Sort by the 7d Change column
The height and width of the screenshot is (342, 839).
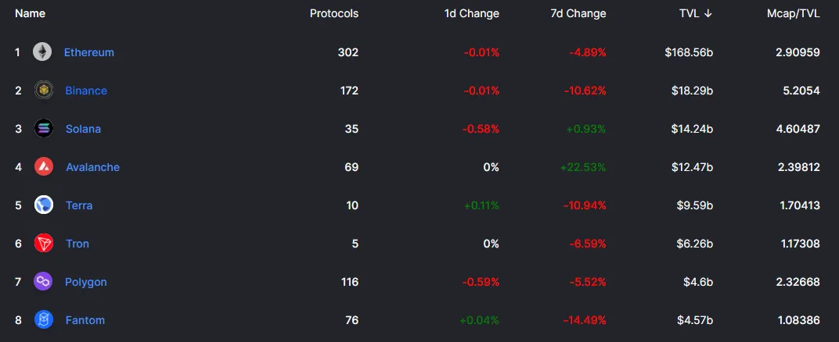[x=578, y=14]
